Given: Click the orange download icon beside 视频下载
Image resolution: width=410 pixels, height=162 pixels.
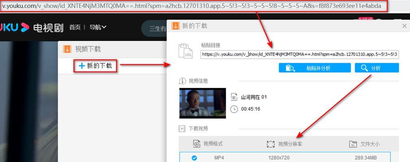Looking at the screenshot, I should [67, 49].
